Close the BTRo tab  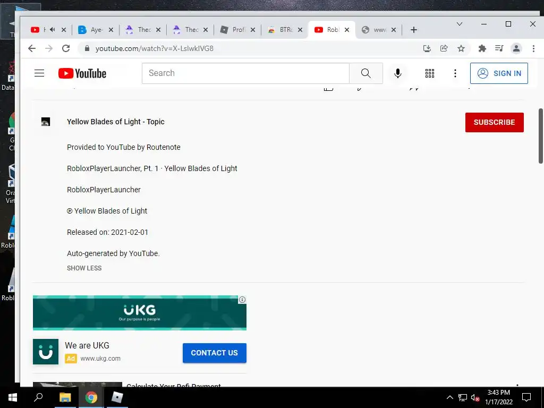point(300,30)
